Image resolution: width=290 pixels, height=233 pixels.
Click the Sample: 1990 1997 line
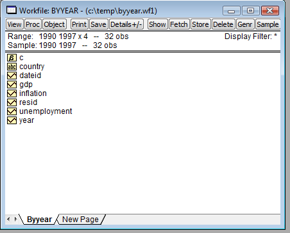pos(62,45)
